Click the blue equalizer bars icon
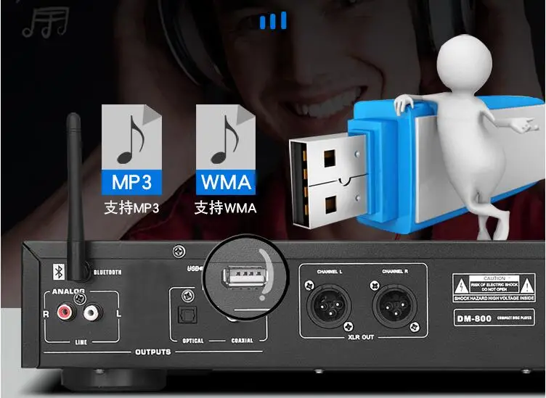The width and height of the screenshot is (546, 398). tap(273, 20)
